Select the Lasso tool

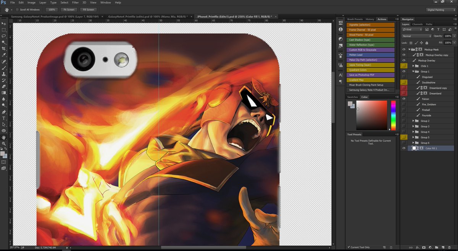tap(4, 36)
